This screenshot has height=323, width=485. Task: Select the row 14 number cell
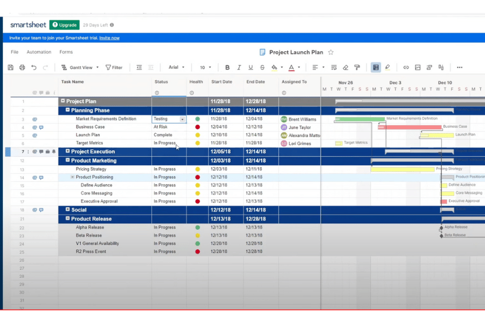coord(22,178)
